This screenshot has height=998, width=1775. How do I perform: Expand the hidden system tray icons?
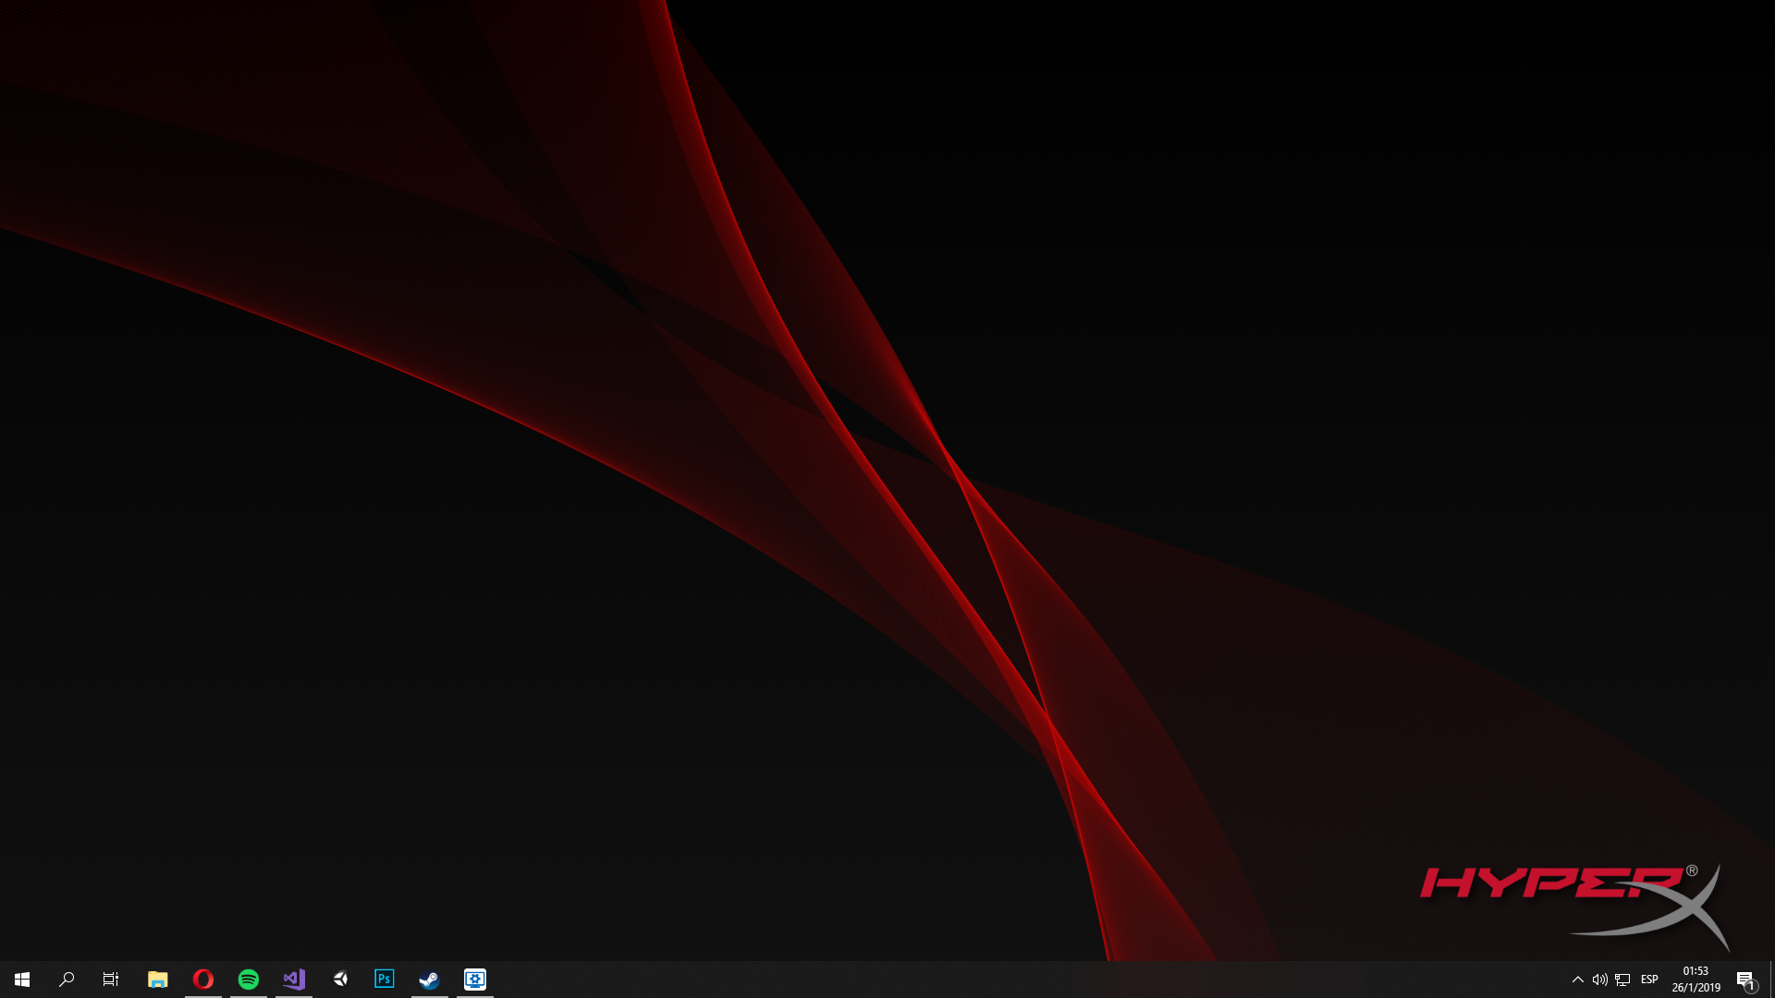(x=1578, y=980)
